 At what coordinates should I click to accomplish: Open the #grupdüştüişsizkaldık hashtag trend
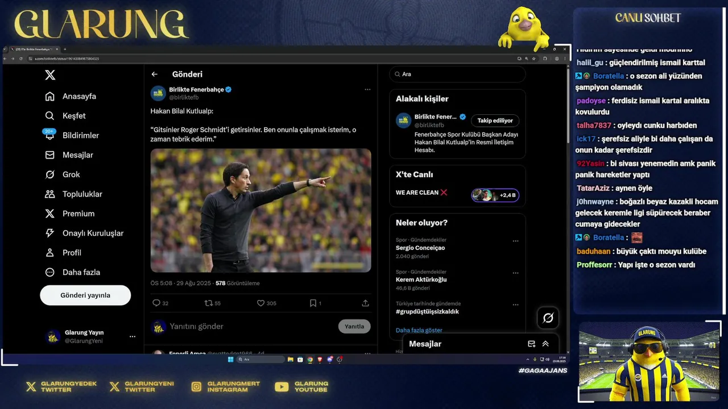[x=427, y=311]
